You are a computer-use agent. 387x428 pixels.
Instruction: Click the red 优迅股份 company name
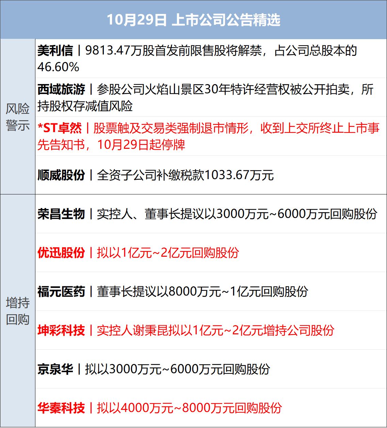61,253
